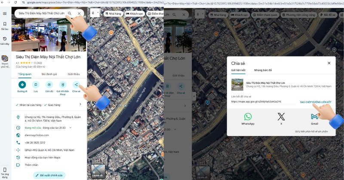This screenshot has width=344, height=180.
Task: Click the Lưu bookmark icon button
Action: click(x=36, y=84)
